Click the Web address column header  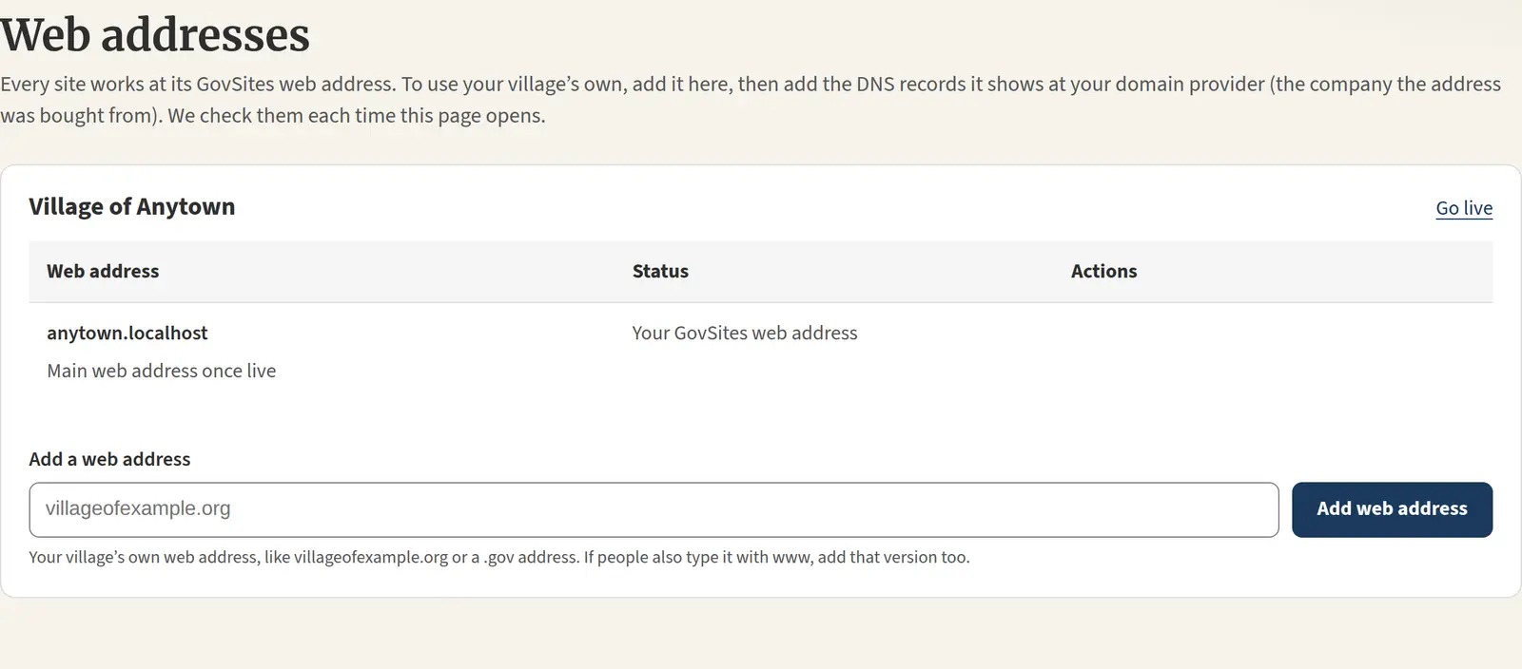[x=103, y=272]
